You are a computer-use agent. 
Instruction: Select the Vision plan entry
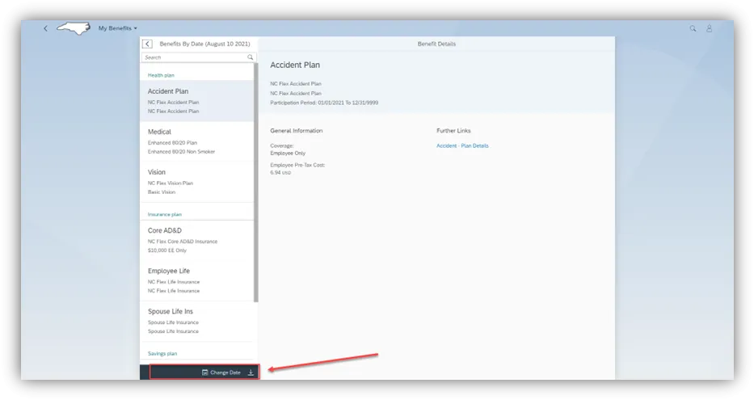[x=197, y=182]
